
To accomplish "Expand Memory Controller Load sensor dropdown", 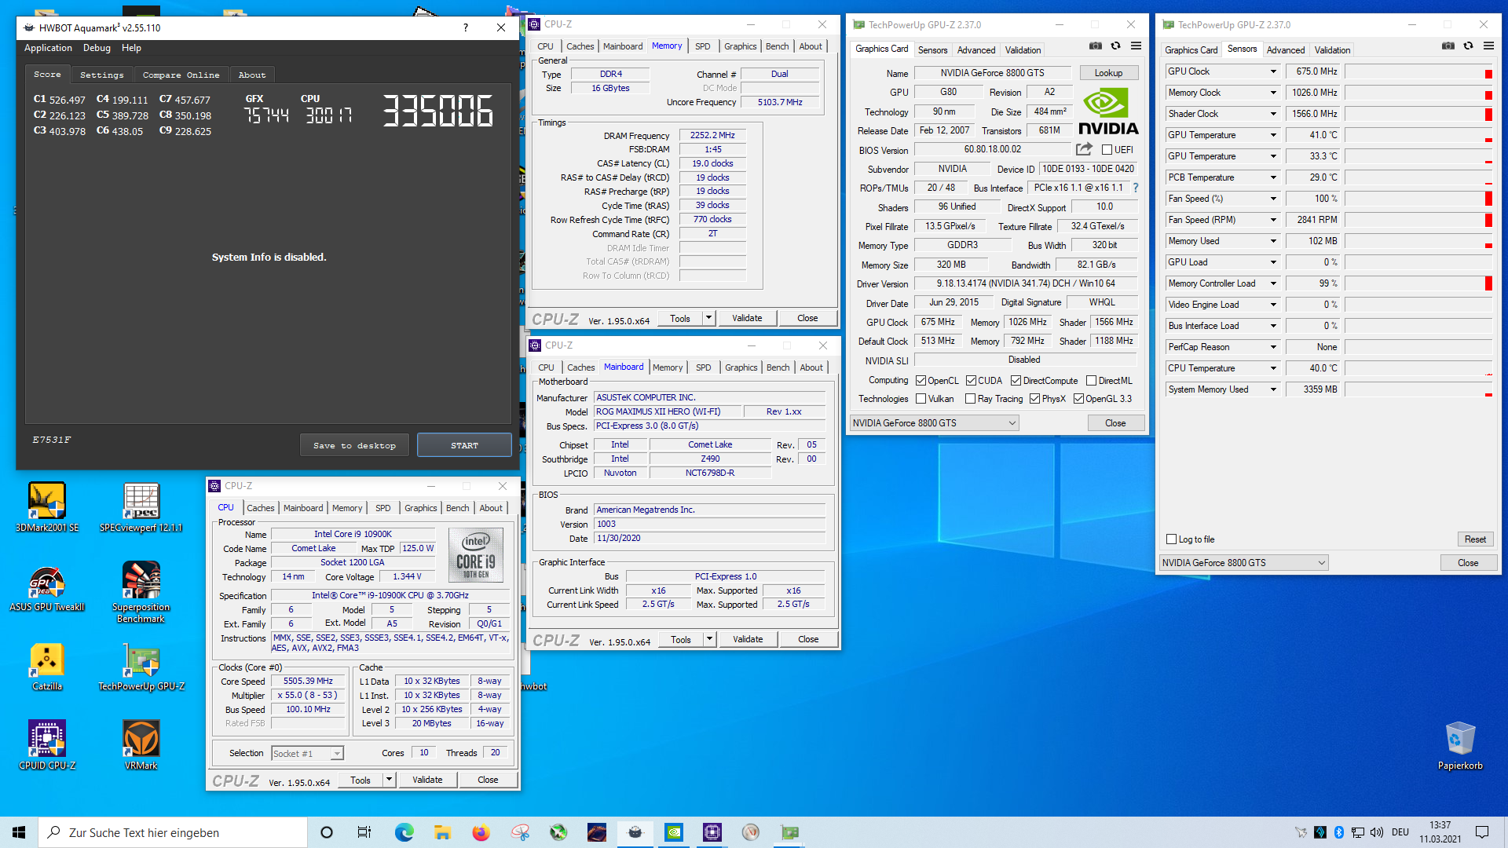I will pos(1273,283).
